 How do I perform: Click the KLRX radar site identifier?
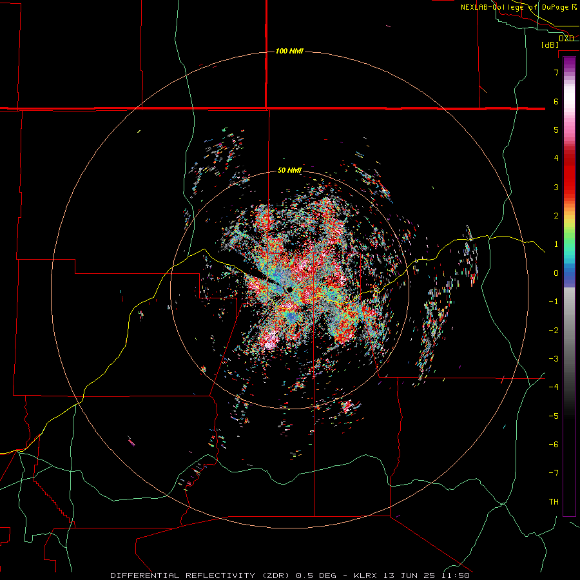(367, 575)
